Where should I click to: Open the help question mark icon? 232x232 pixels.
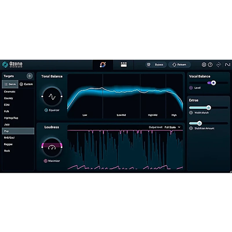pyautogui.click(x=210, y=64)
